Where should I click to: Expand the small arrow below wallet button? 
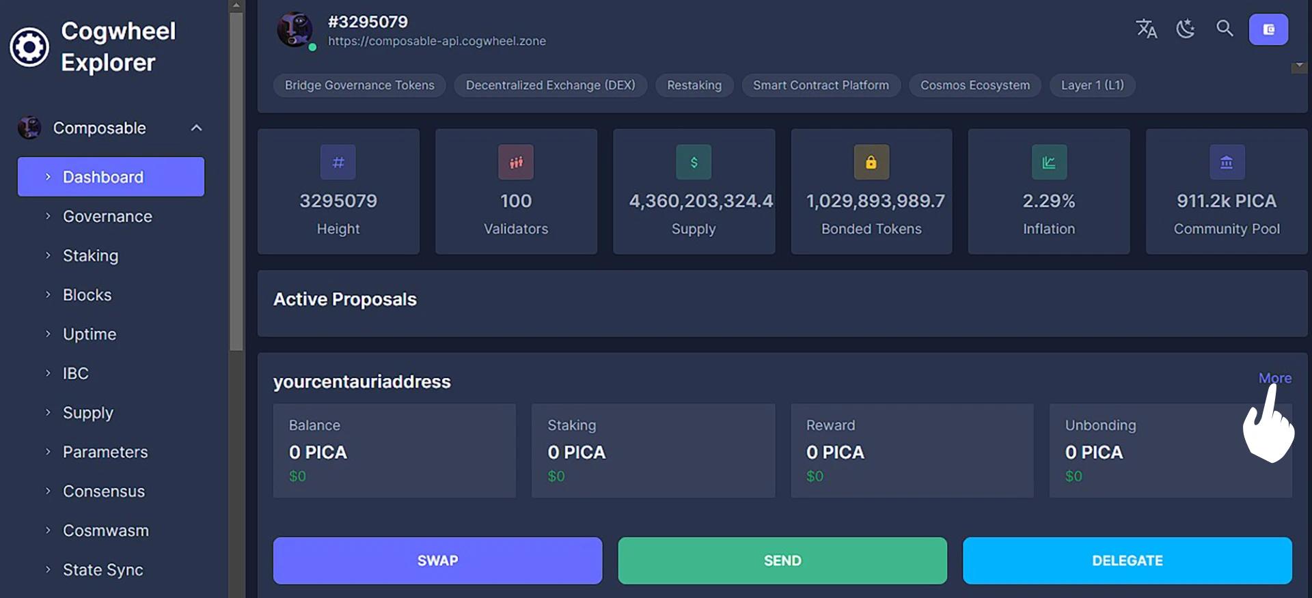[1298, 67]
